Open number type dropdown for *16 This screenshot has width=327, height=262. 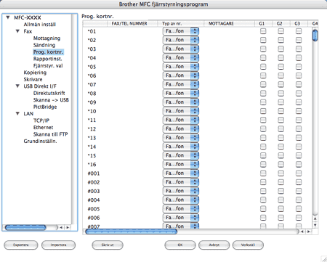tap(181, 164)
